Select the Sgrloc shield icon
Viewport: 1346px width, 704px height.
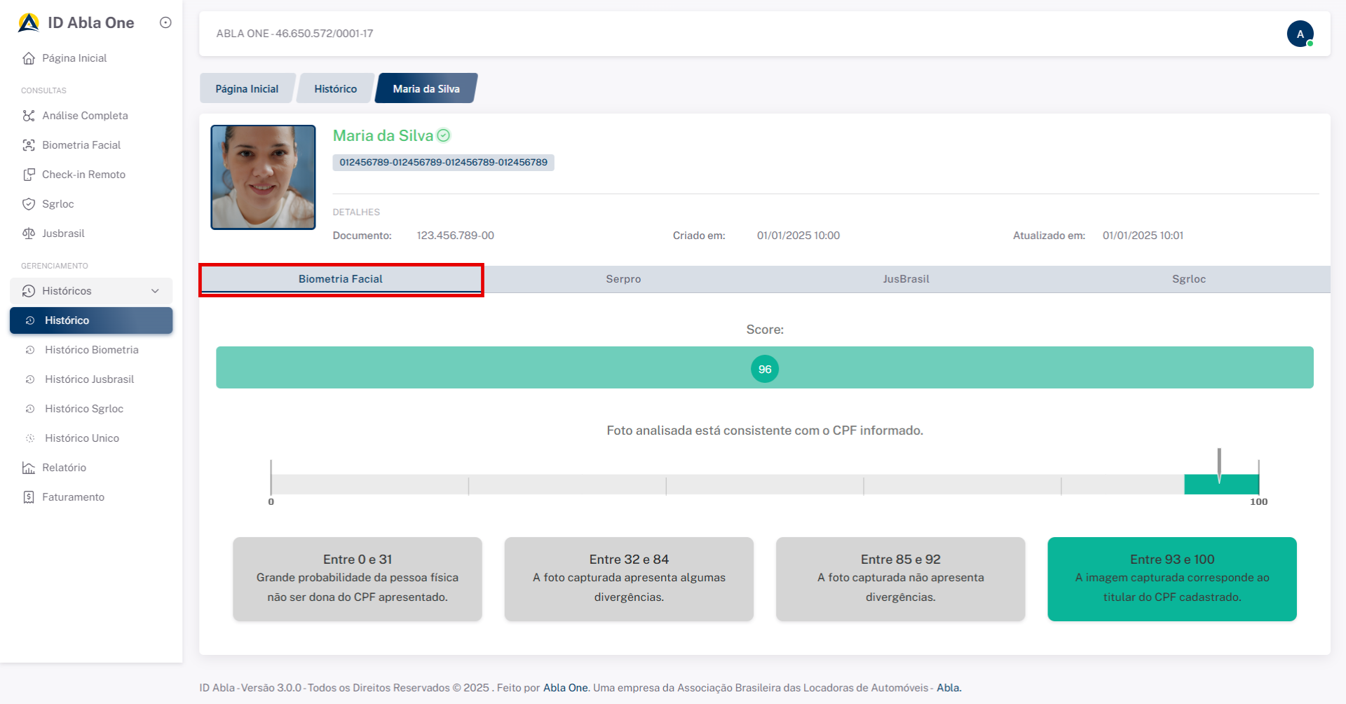click(x=29, y=204)
